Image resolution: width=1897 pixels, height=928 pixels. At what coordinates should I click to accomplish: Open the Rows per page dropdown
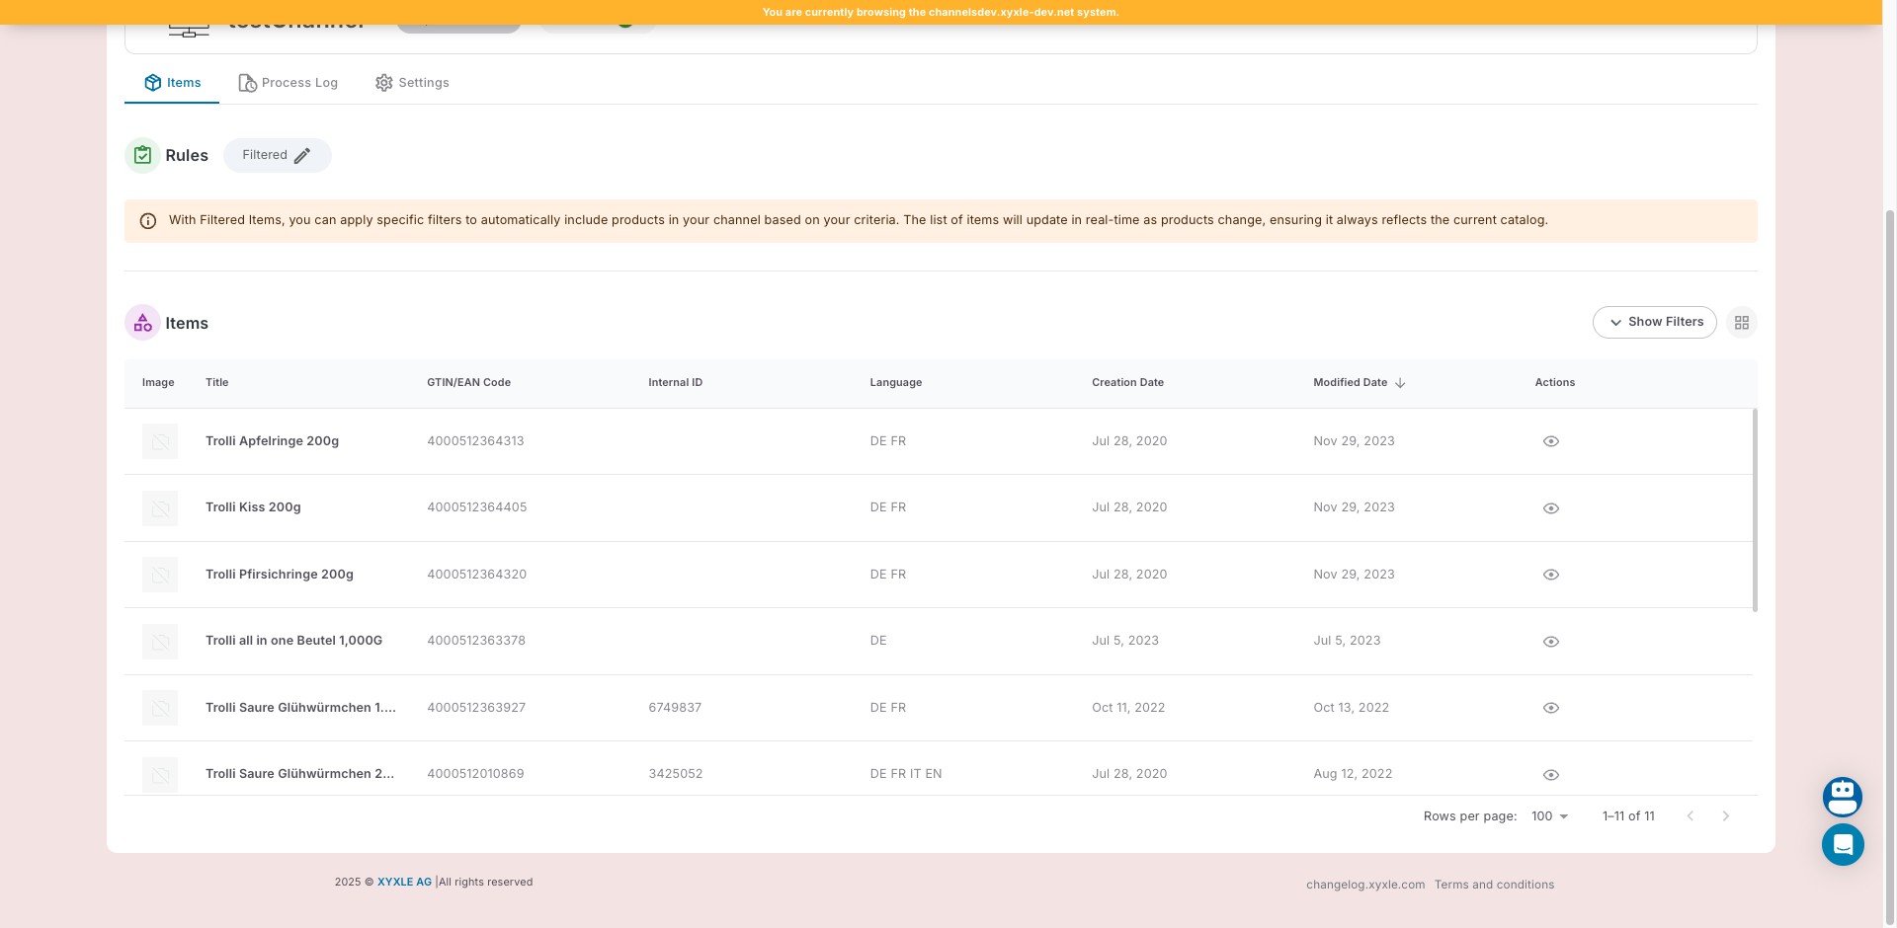click(x=1549, y=816)
